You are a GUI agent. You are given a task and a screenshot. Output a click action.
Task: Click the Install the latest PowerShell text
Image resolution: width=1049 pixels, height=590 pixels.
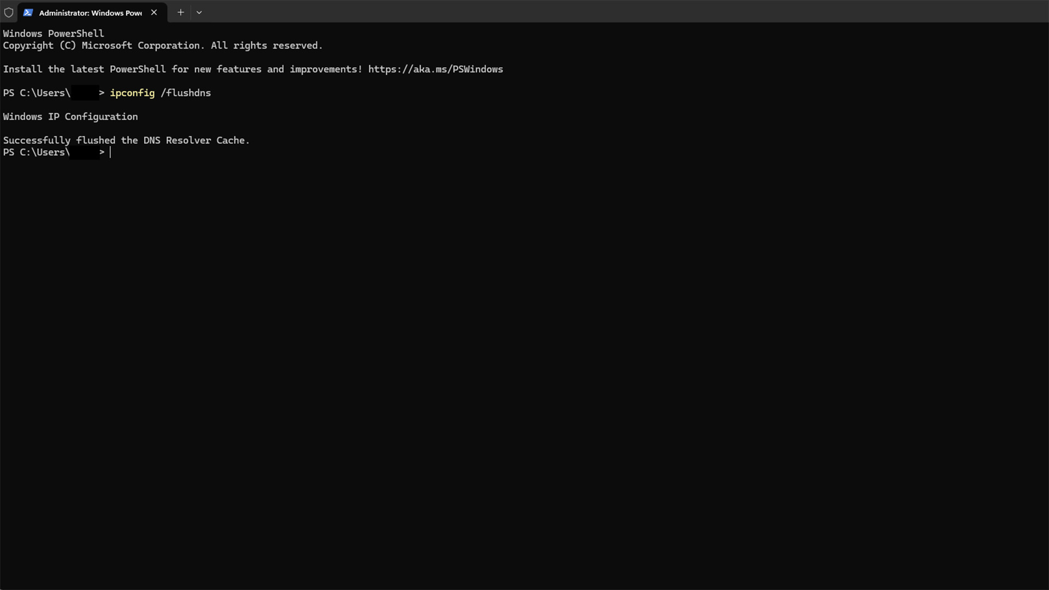click(x=85, y=69)
